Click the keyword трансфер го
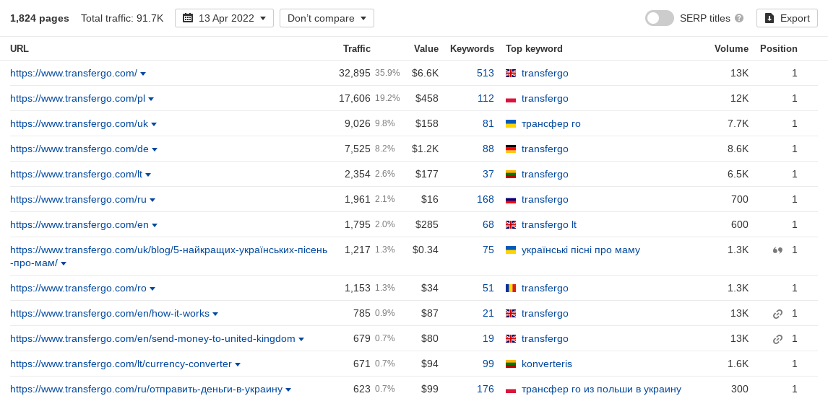The image size is (828, 396). 551,124
